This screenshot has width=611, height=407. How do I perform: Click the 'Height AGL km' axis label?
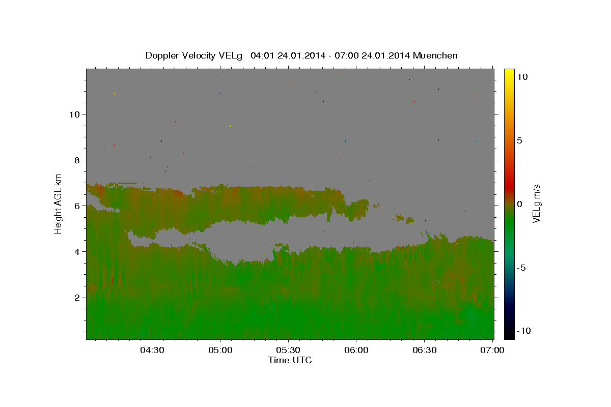(x=59, y=203)
